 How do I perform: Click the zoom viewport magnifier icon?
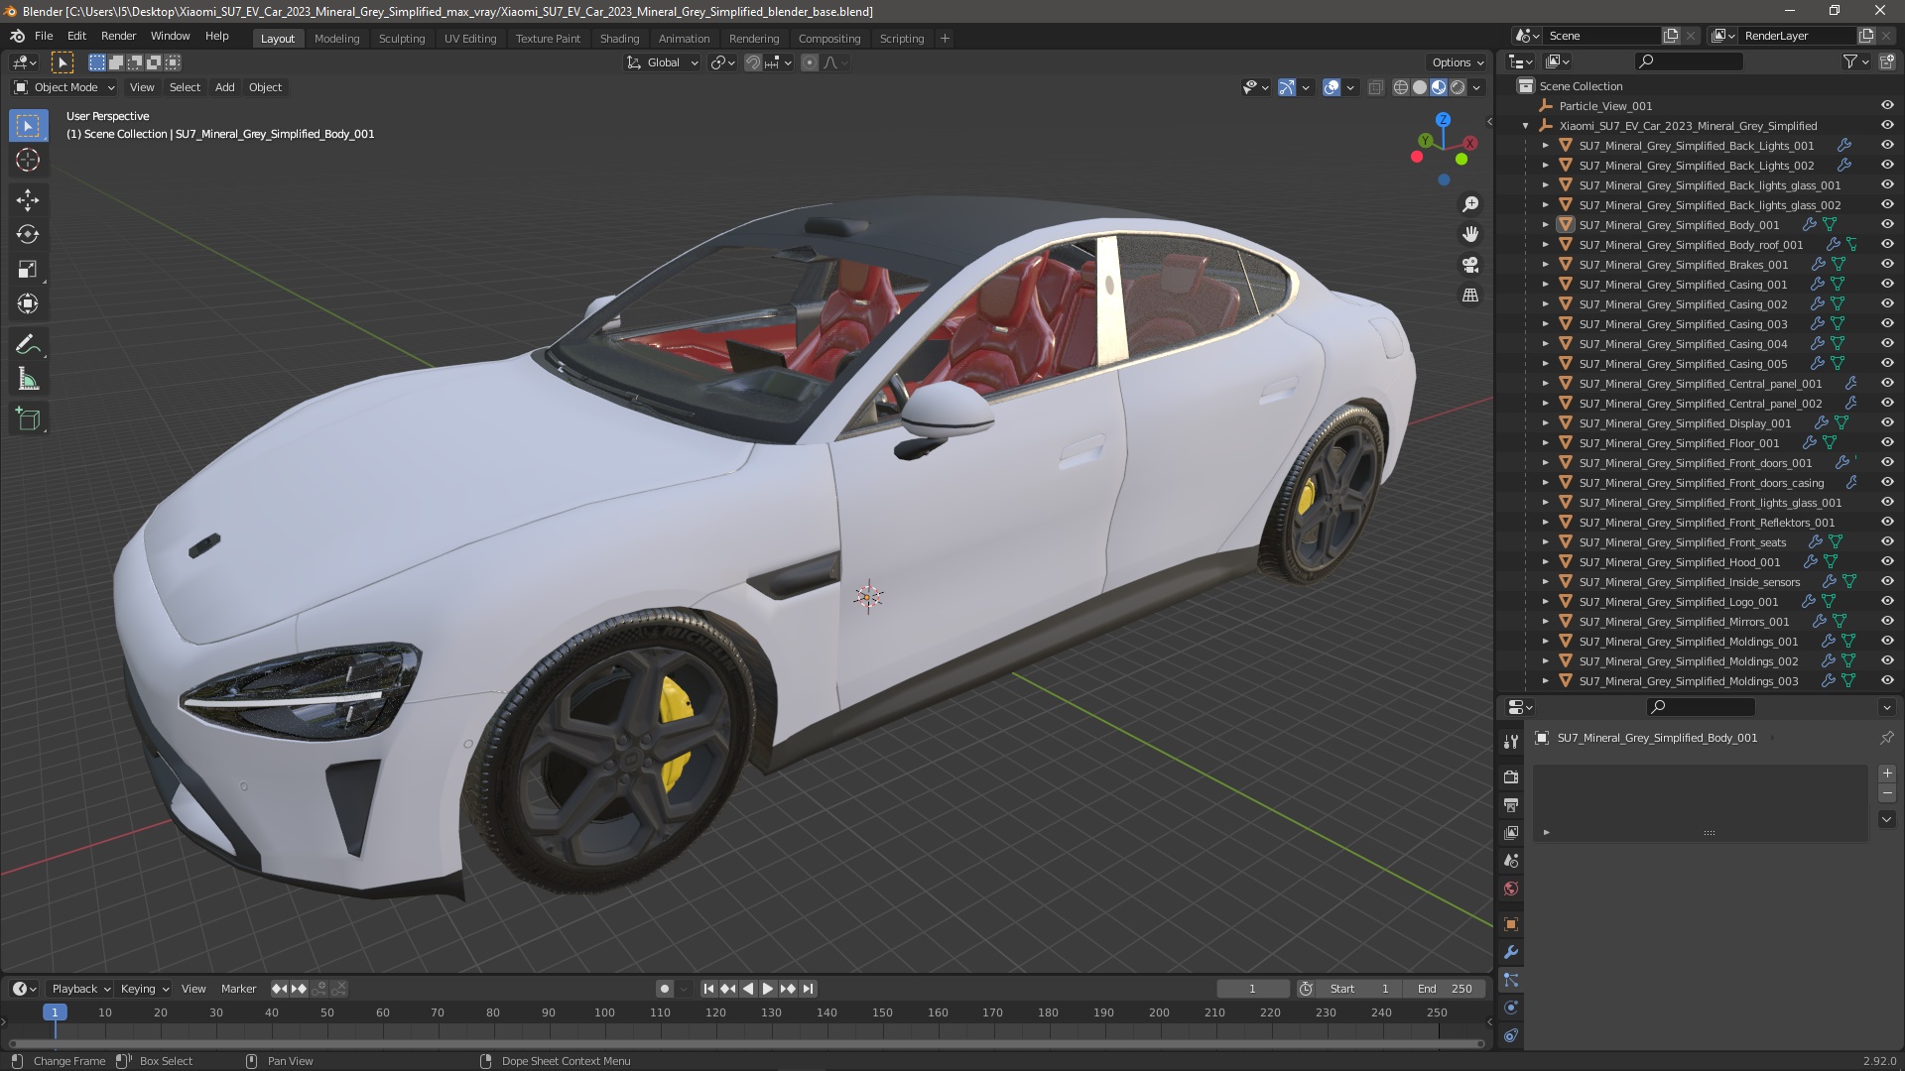pyautogui.click(x=1470, y=204)
